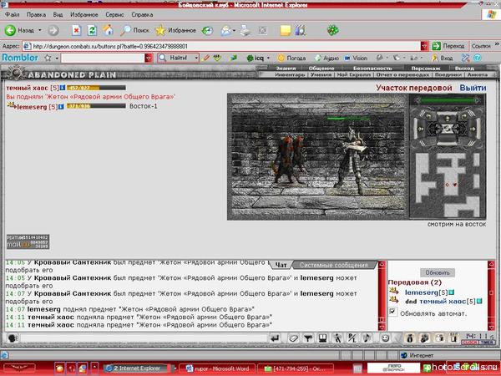Open the smiley emoticons picker
Screen dimensions: 501x376
[x=385, y=338]
